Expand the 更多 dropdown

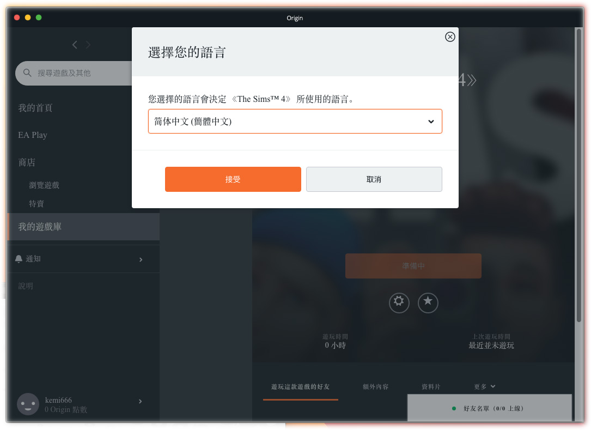(484, 386)
